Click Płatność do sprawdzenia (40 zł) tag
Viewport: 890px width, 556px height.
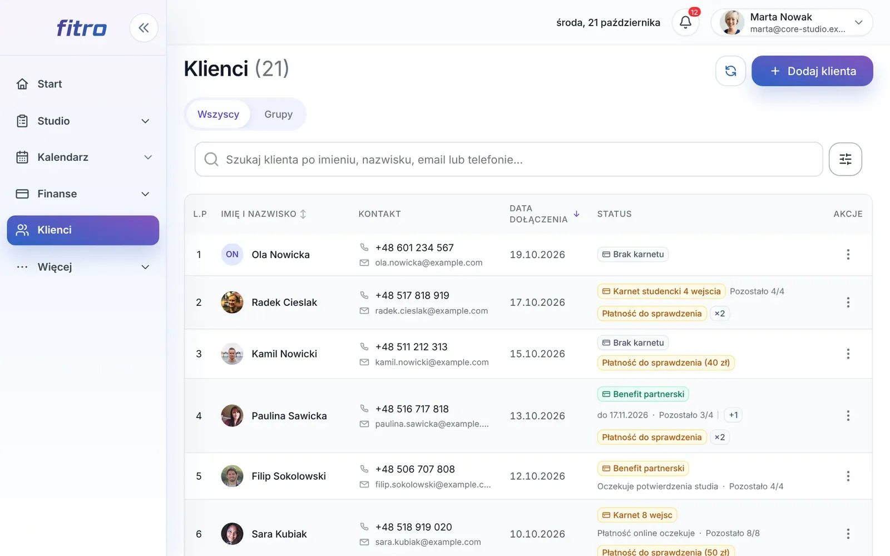(666, 363)
